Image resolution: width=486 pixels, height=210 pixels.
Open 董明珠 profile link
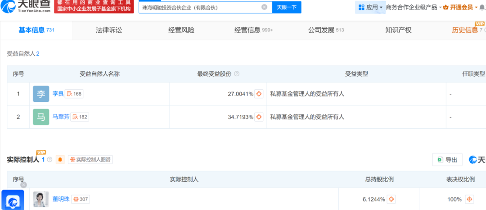61,199
